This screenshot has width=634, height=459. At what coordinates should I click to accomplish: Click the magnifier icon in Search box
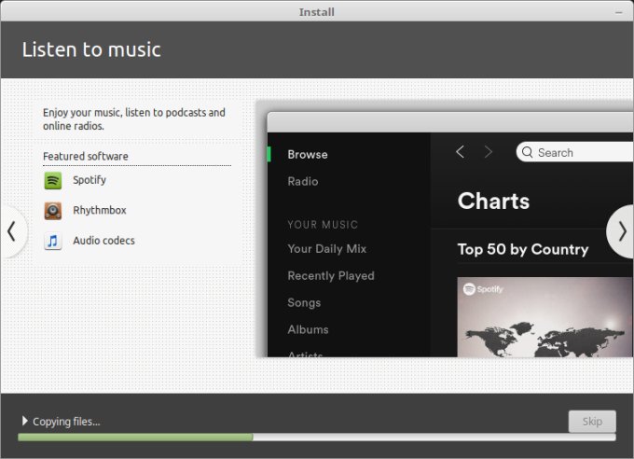pyautogui.click(x=528, y=152)
